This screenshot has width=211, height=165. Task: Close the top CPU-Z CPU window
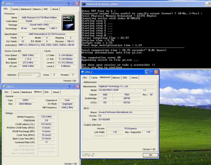coord(77,3)
